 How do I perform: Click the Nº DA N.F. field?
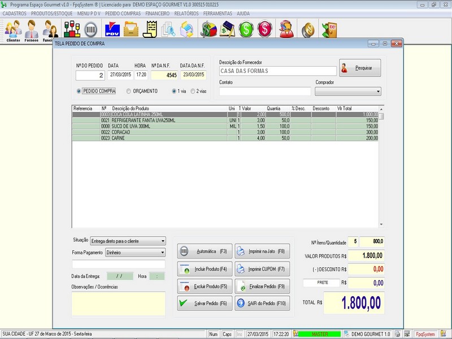[x=164, y=75]
